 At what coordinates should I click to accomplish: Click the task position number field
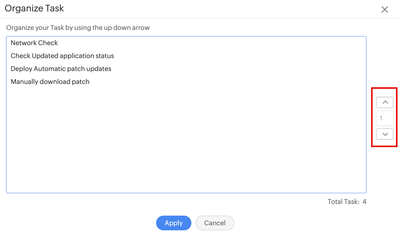(x=385, y=118)
